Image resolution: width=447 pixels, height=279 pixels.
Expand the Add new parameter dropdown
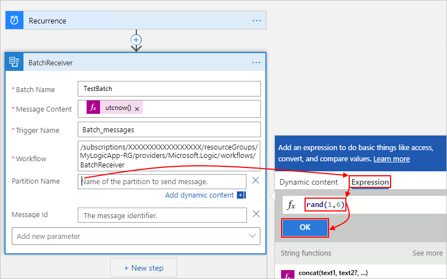252,235
